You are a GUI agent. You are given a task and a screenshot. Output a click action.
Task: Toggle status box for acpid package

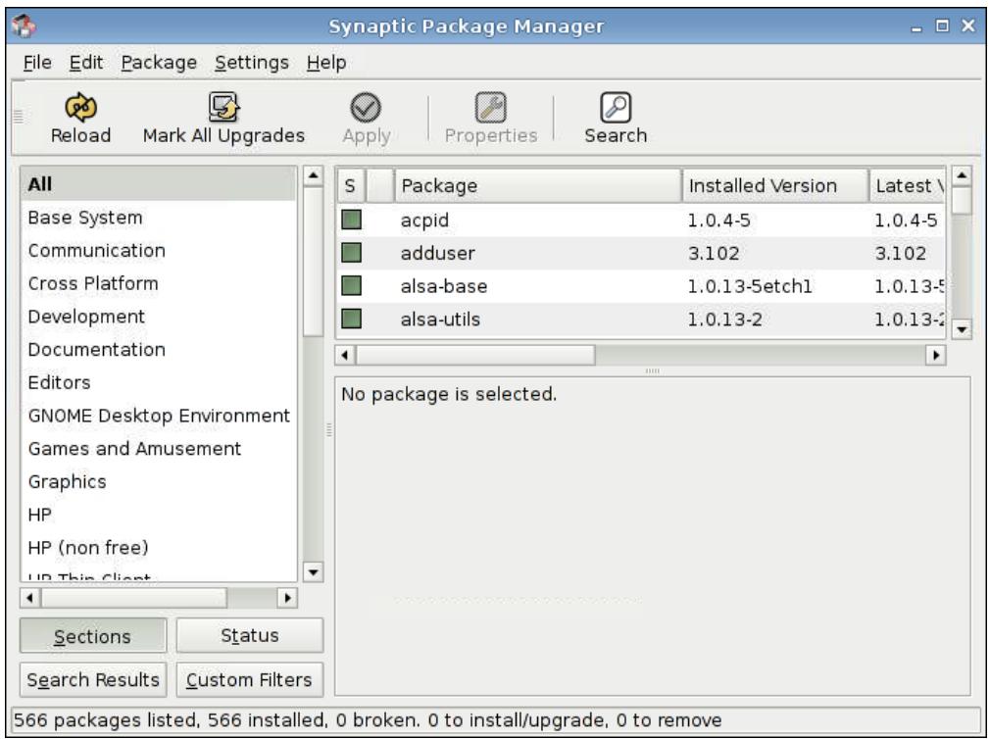pyautogui.click(x=351, y=220)
